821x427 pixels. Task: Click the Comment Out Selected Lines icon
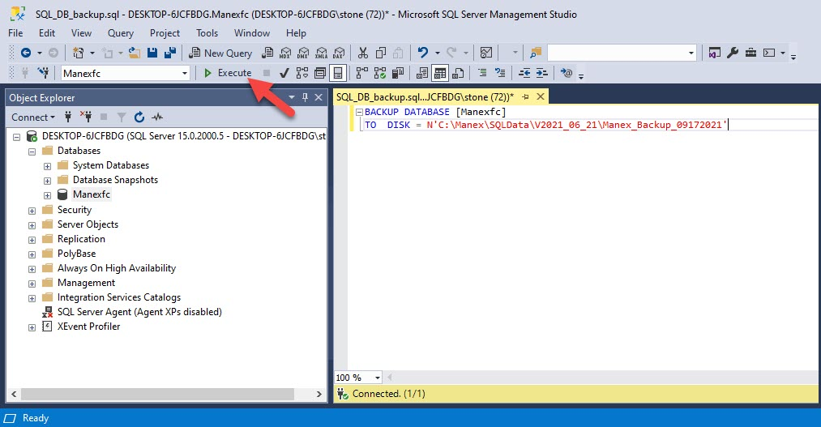482,73
